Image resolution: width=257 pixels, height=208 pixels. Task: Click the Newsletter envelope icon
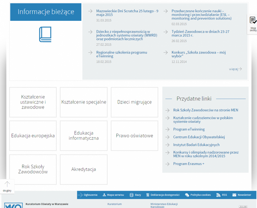tap(234, 195)
